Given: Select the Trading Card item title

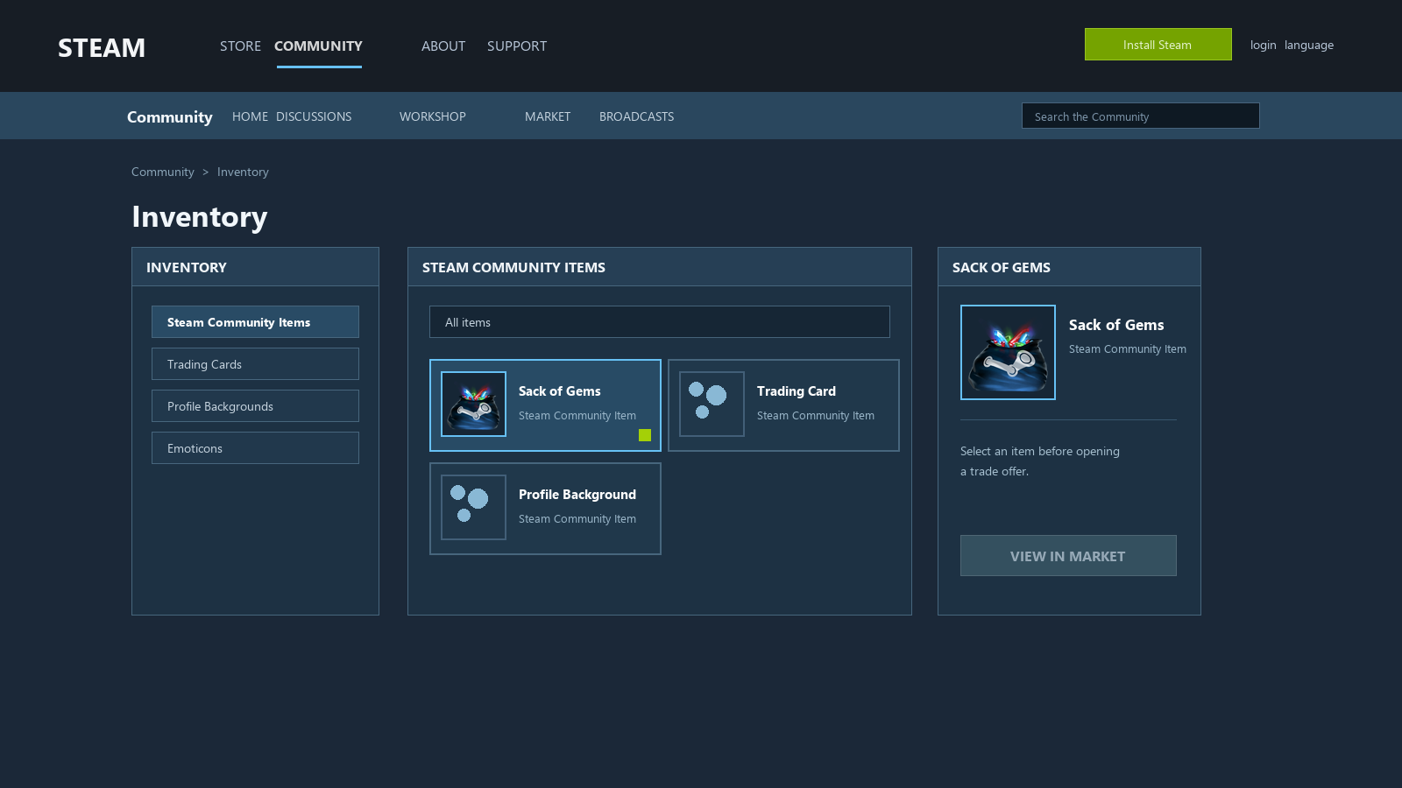Looking at the screenshot, I should 797,391.
